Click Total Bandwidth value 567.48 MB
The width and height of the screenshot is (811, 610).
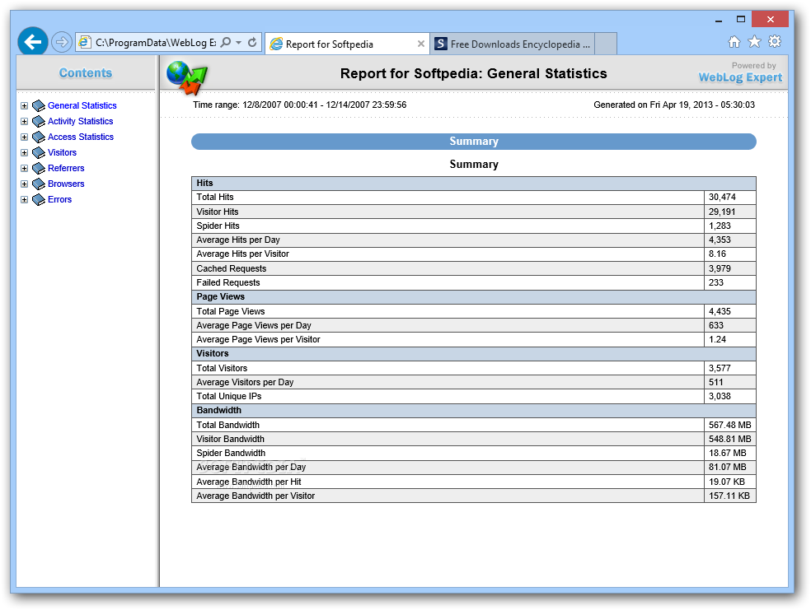pyautogui.click(x=729, y=425)
